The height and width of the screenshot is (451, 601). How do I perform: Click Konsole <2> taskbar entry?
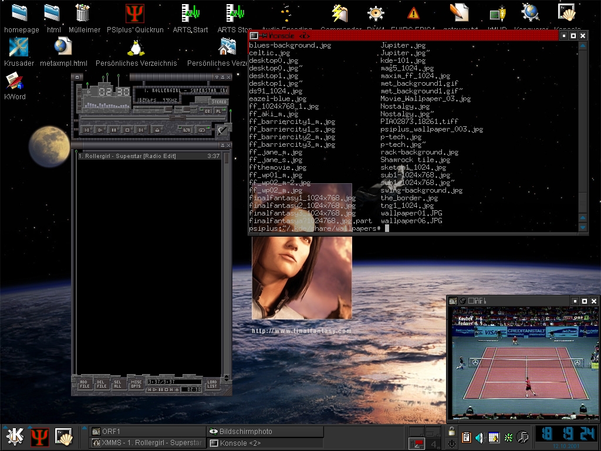tap(265, 443)
